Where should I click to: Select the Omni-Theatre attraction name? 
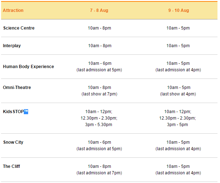(17, 88)
